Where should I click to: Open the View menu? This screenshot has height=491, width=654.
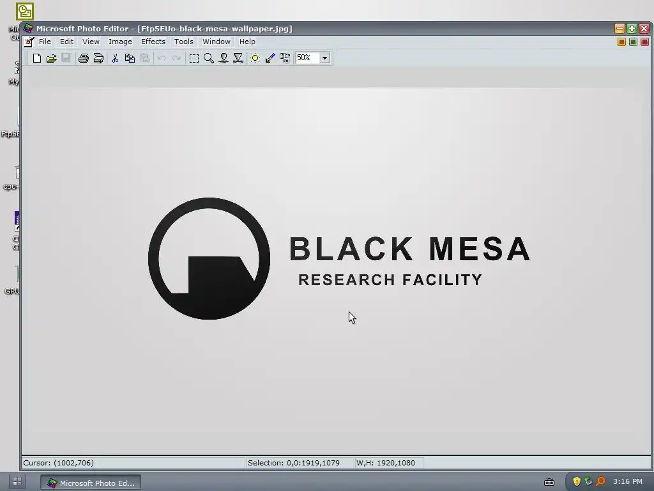click(91, 42)
